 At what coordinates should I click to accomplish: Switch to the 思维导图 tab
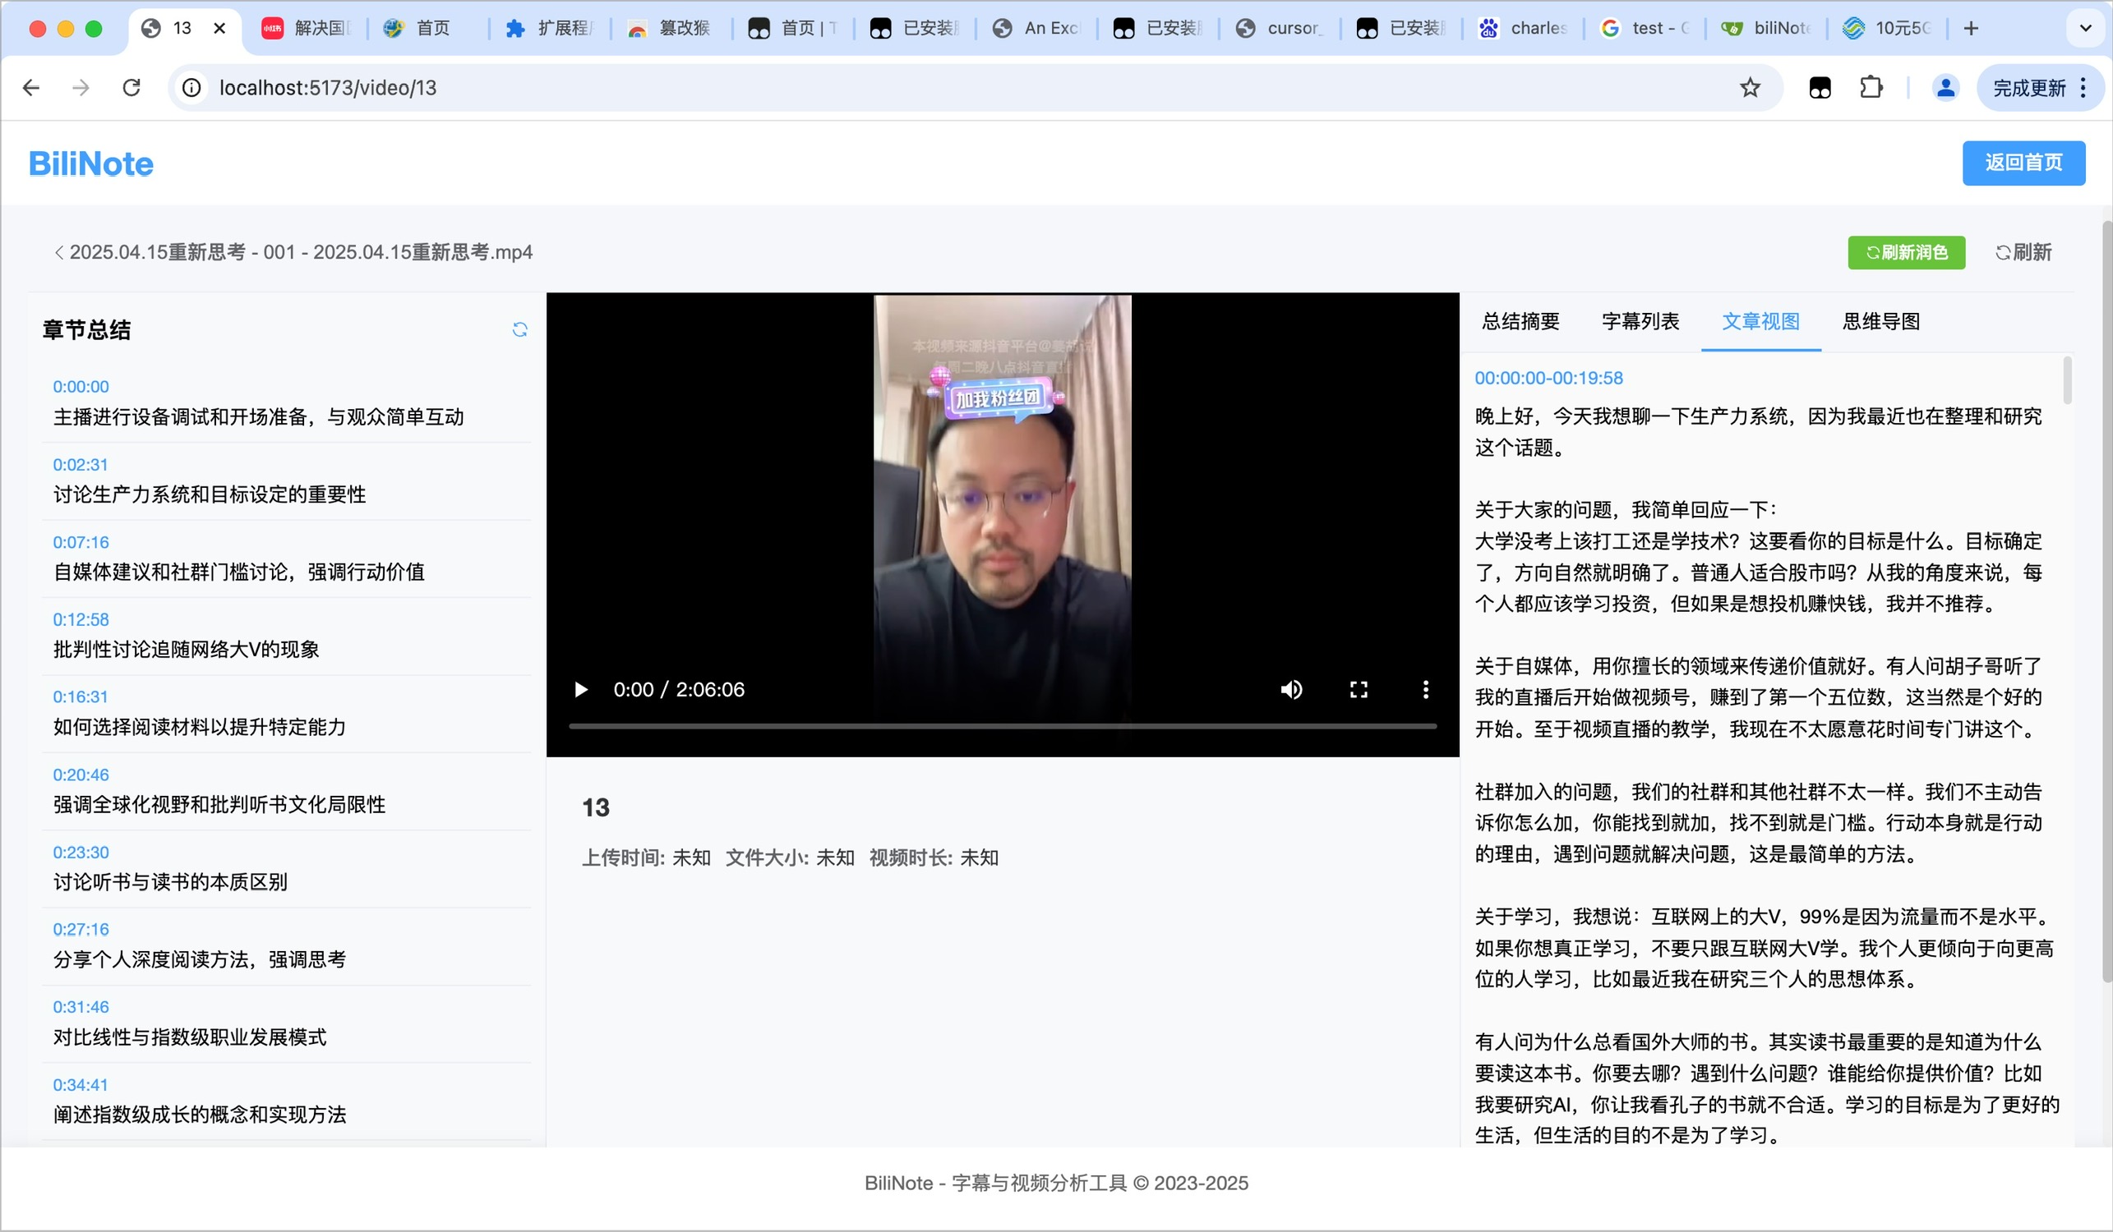1880,322
